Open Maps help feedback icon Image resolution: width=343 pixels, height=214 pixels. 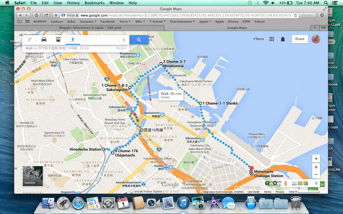click(x=267, y=183)
